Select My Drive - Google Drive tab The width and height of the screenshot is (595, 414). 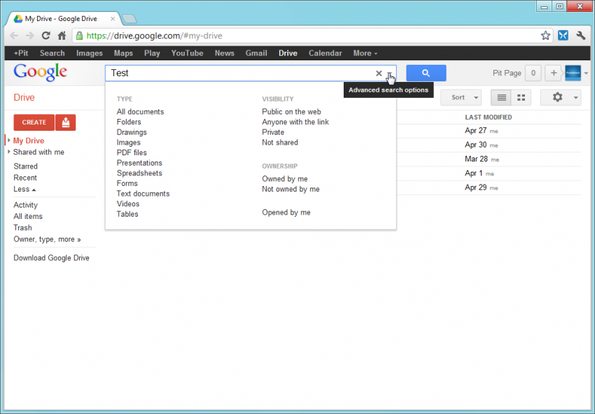61,19
